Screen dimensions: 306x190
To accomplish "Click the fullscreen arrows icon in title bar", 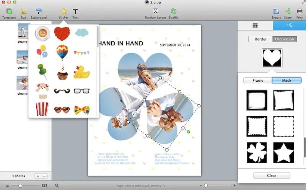I will tap(303, 2).
